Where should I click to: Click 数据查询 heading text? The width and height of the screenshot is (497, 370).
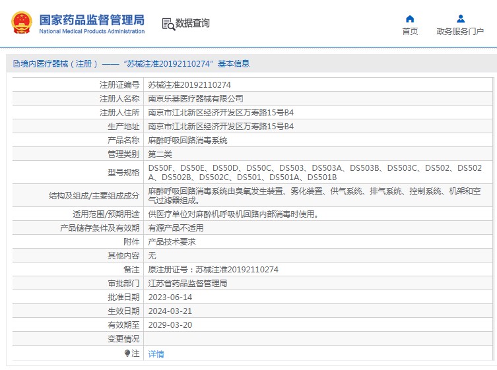pos(192,23)
